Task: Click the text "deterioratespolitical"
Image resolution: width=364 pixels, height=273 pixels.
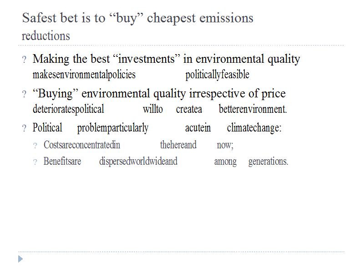Action: pyautogui.click(x=68, y=109)
